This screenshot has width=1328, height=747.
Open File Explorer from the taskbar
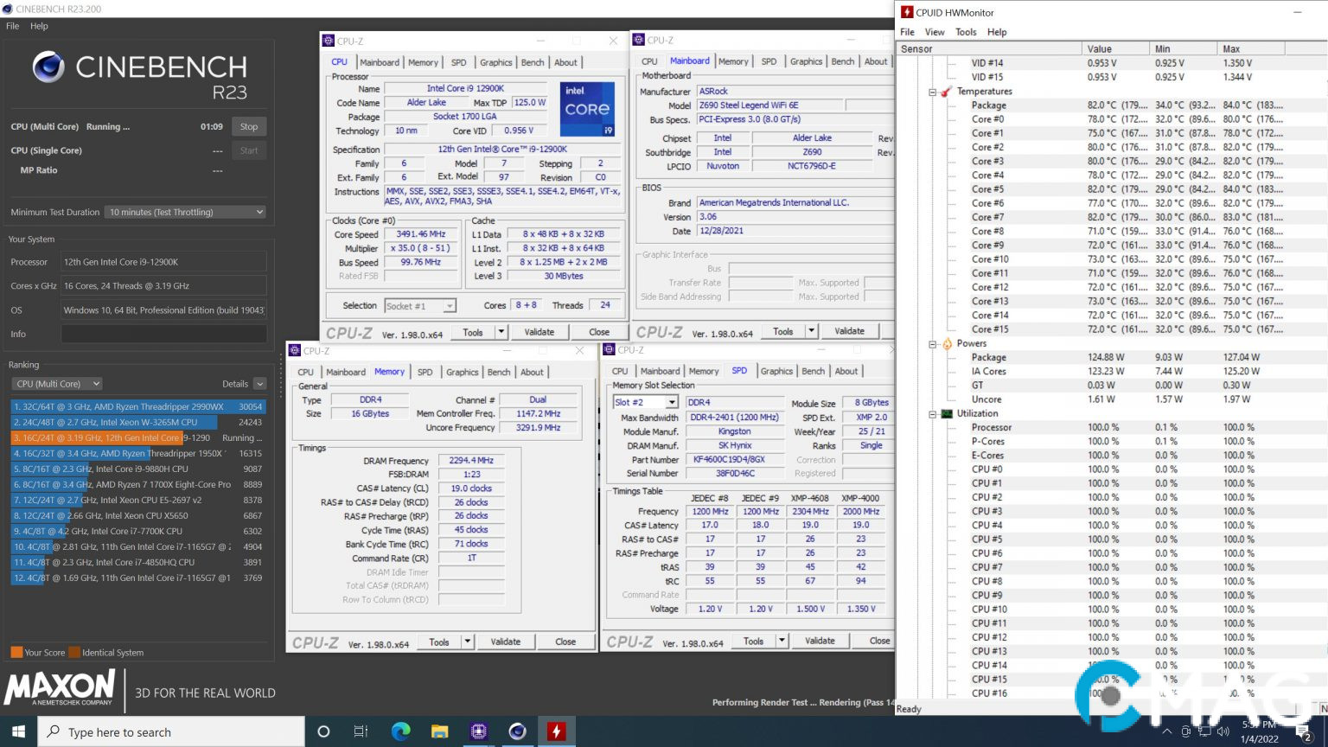[x=439, y=731]
